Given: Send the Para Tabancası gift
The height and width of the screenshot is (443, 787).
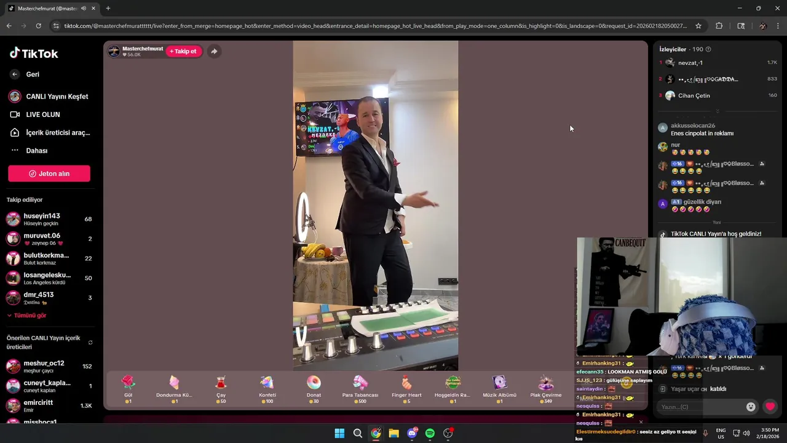Looking at the screenshot, I should tap(360, 389).
